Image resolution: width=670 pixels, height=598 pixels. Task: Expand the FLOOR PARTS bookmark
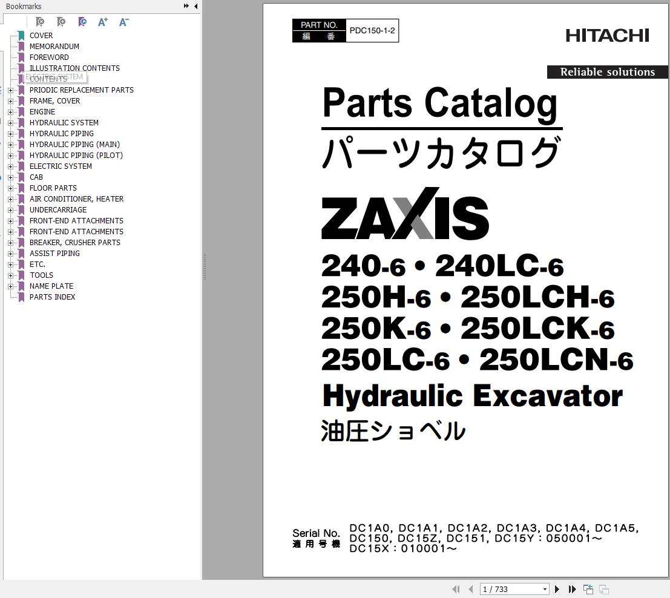click(x=11, y=188)
